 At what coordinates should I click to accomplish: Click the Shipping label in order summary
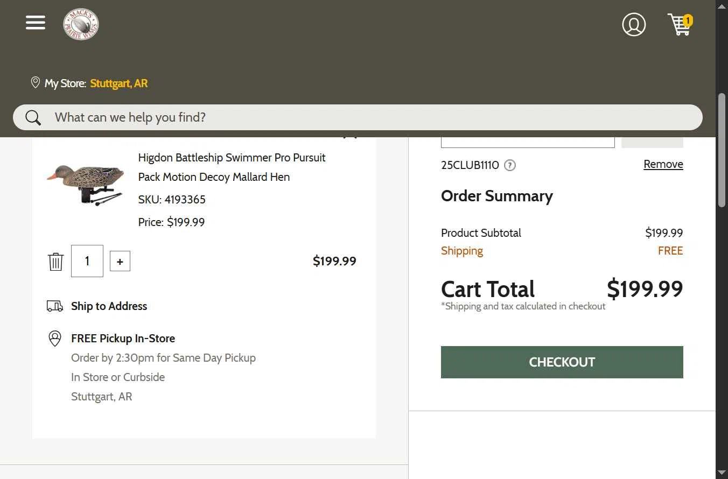(462, 251)
